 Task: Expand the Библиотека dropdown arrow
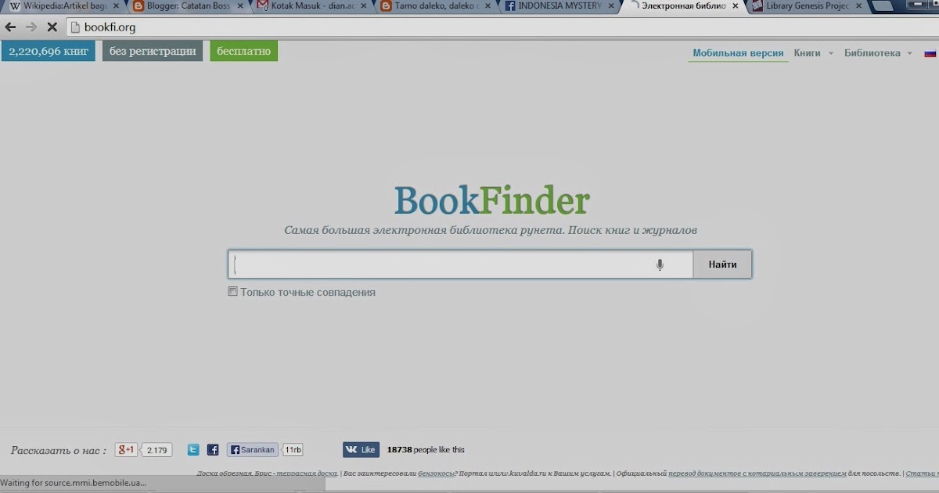pyautogui.click(x=909, y=54)
